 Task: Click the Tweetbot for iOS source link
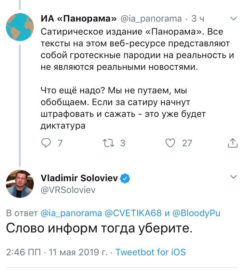pos(150,252)
